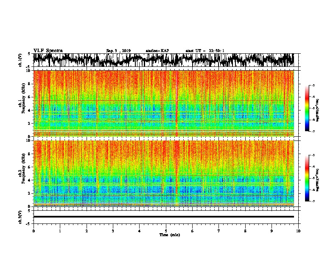Click the "-3" label on ch.2 color bar

pos(313,155)
